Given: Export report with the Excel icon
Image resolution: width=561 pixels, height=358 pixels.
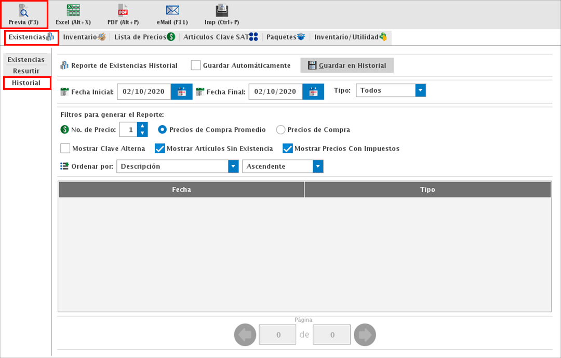Looking at the screenshot, I should pyautogui.click(x=73, y=10).
